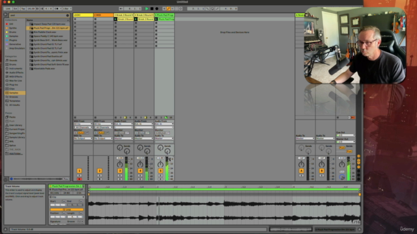The width and height of the screenshot is (417, 234).
Task: Launch the Break 3 Round clip on track 3
Action: [x=115, y=19]
